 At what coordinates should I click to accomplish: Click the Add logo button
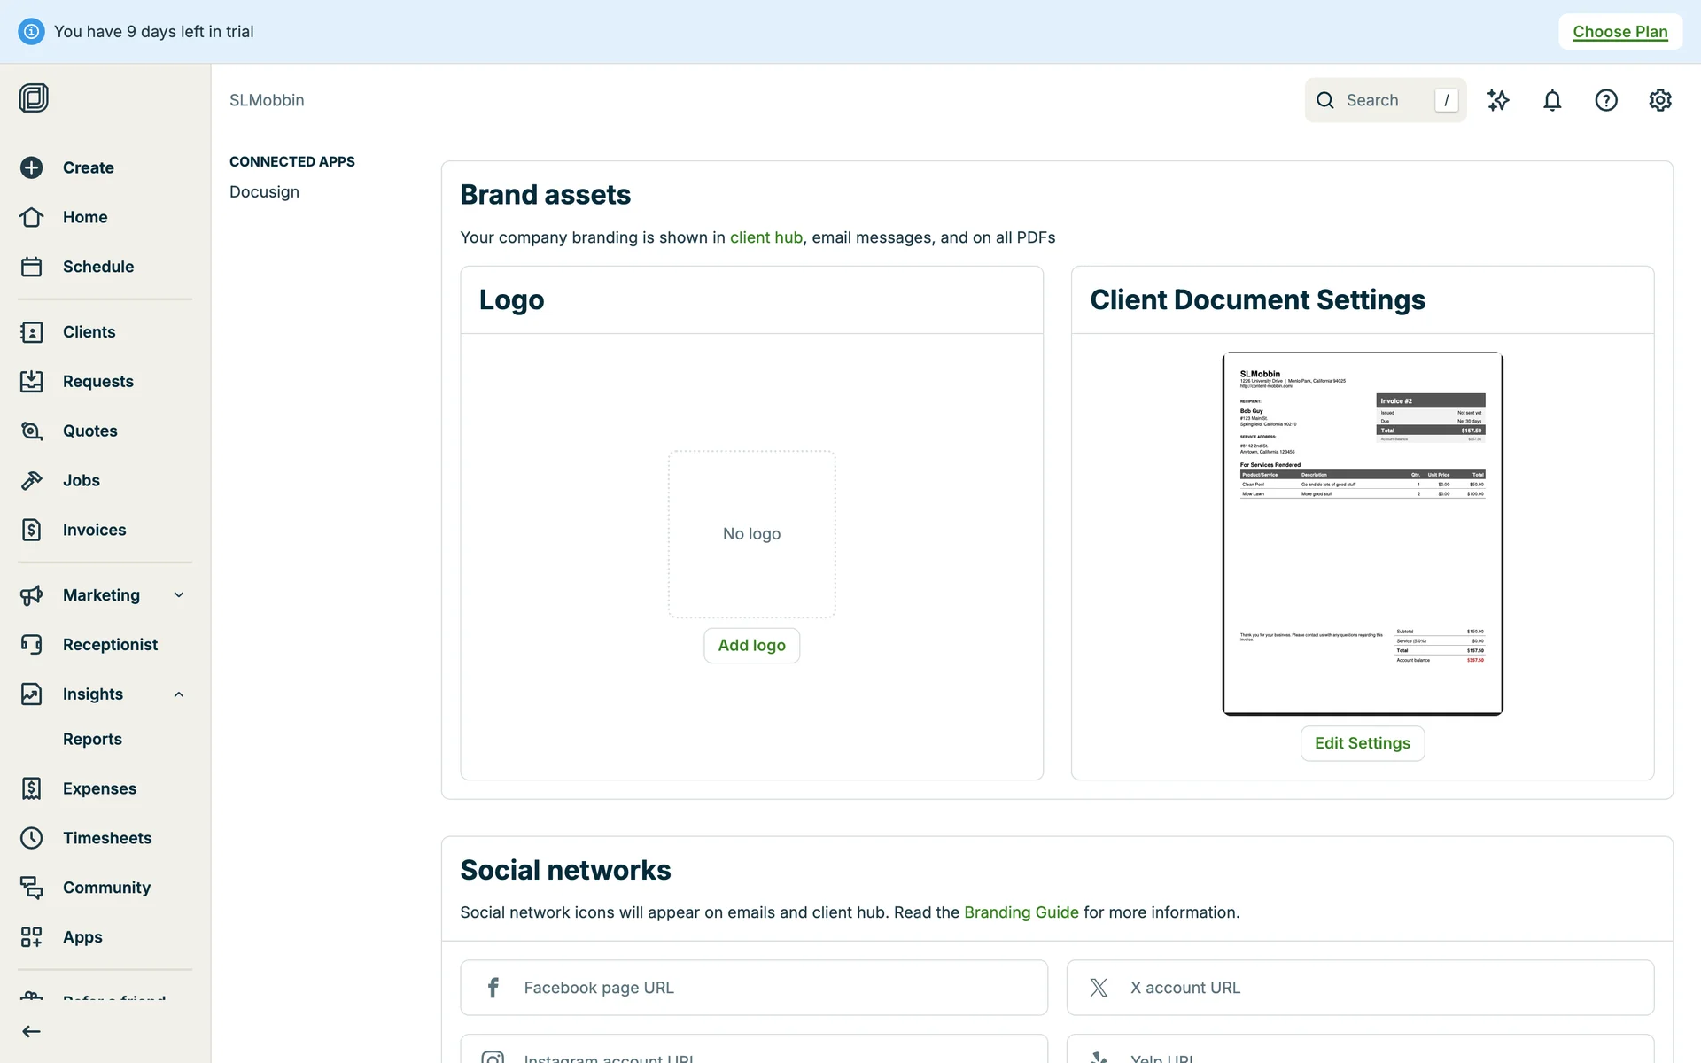751,646
